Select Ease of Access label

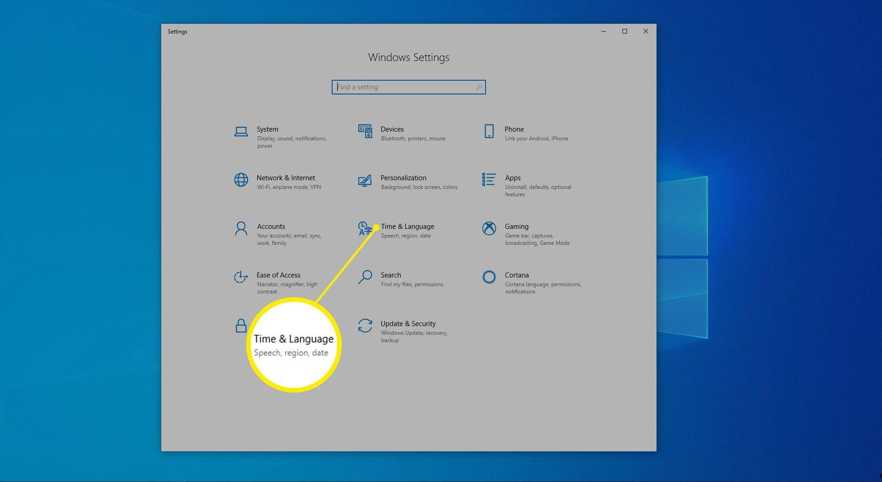point(279,275)
